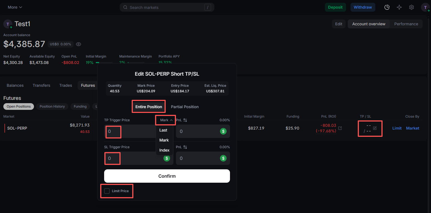
Task: Collapse the Mark trigger type dropdown
Action: 166,120
